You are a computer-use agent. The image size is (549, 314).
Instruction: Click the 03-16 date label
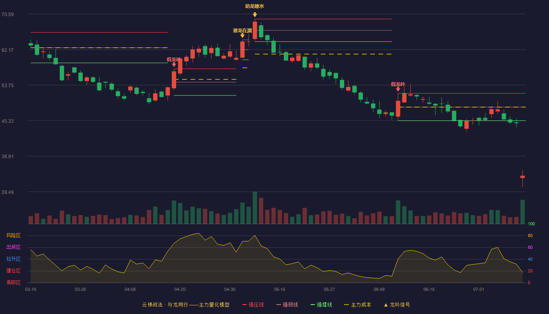click(x=31, y=289)
